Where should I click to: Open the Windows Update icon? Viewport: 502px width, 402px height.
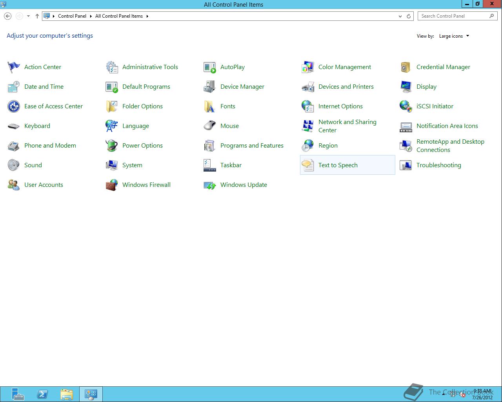pos(210,185)
